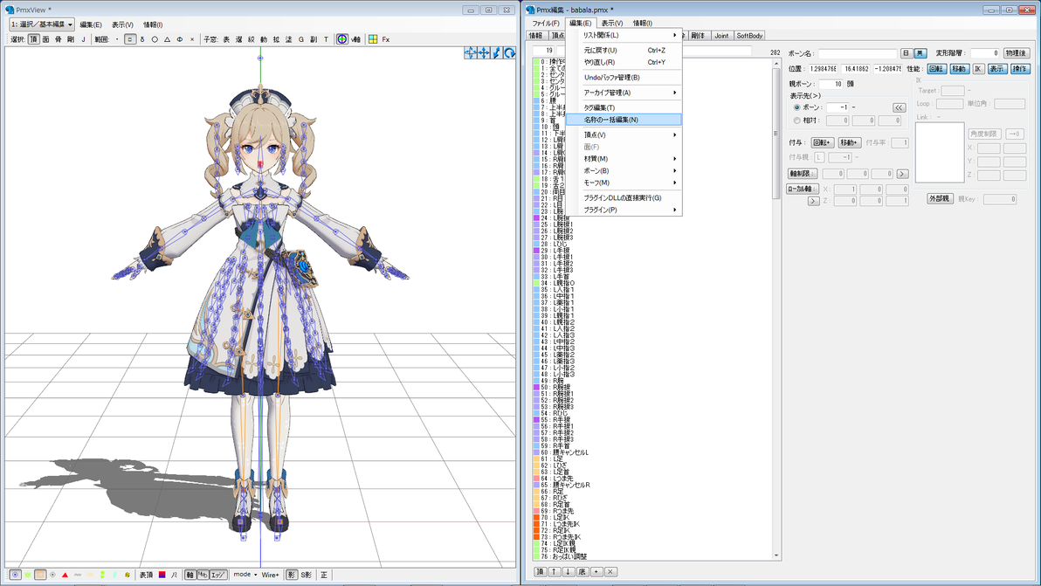The width and height of the screenshot is (1041, 586).
Task: Click the view move cross icon
Action: [x=483, y=53]
